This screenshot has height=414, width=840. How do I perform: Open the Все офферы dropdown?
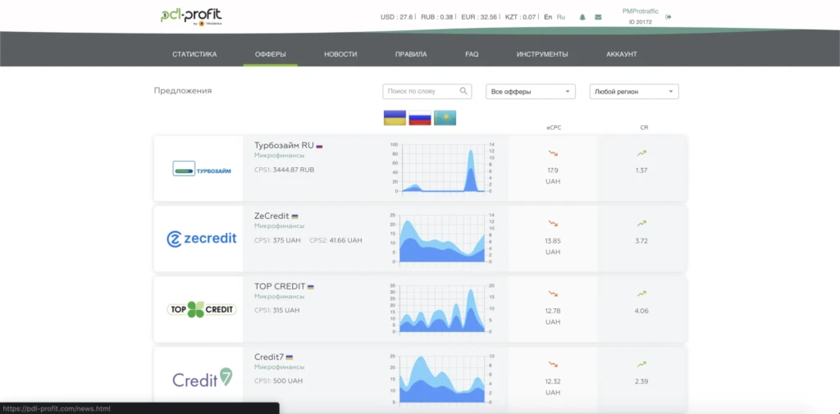coord(531,92)
